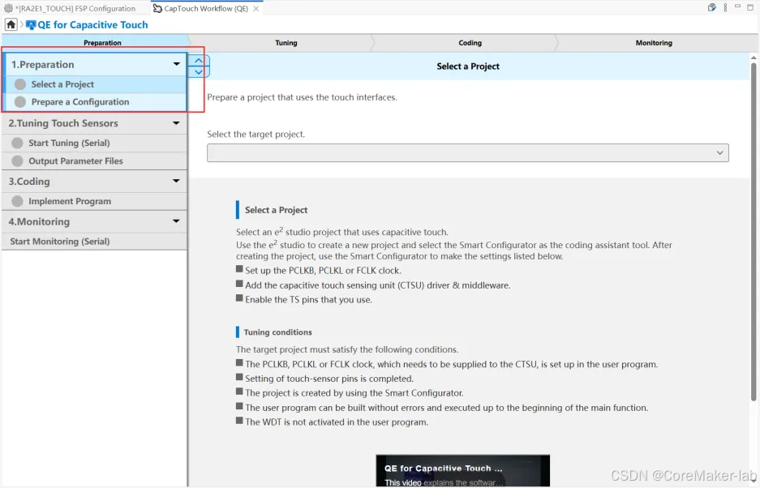Click status circle beside Prepare a Configuration

20,102
